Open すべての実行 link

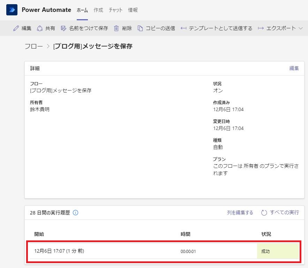point(284,212)
